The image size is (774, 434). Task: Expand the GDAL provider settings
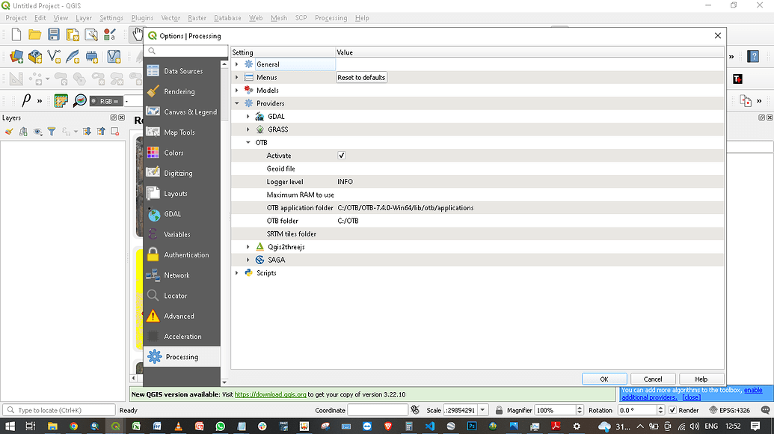248,116
